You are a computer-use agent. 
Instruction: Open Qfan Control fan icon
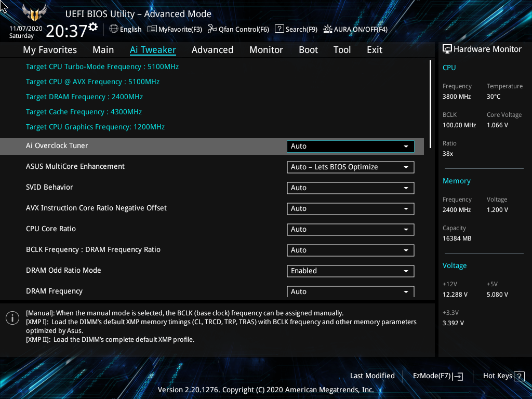pyautogui.click(x=212, y=29)
